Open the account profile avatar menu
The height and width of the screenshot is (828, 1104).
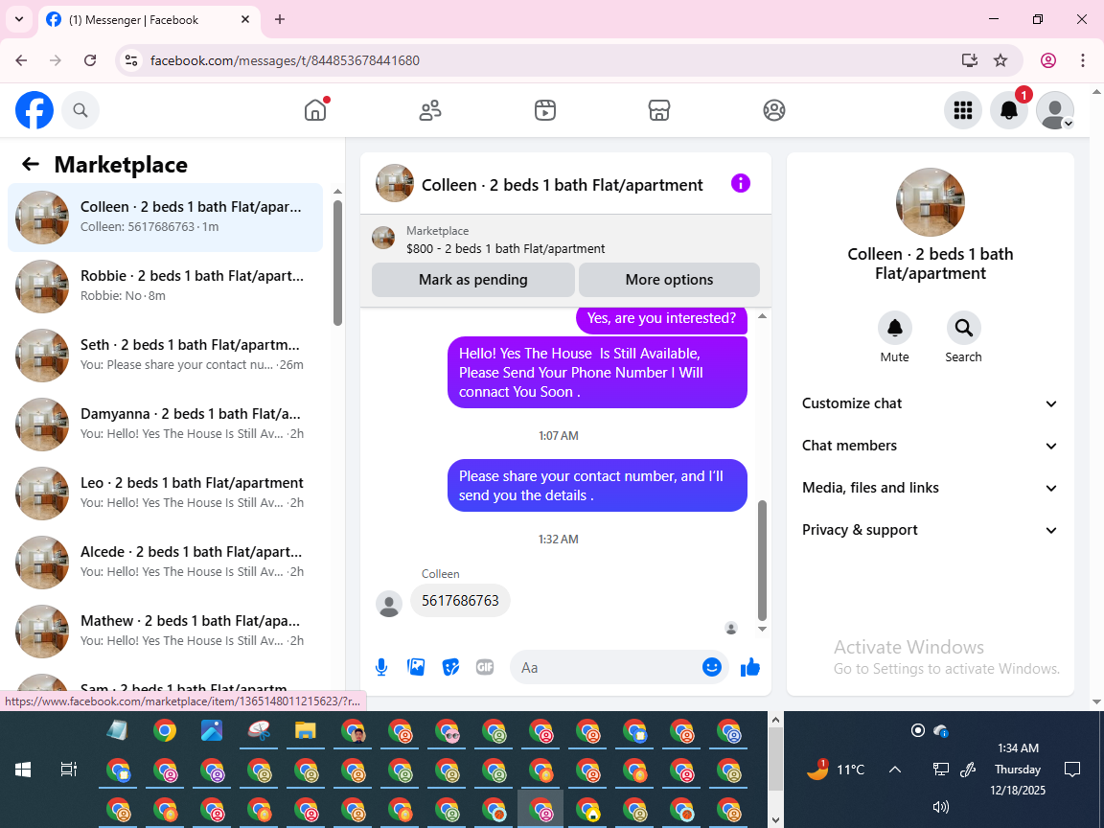click(1055, 110)
